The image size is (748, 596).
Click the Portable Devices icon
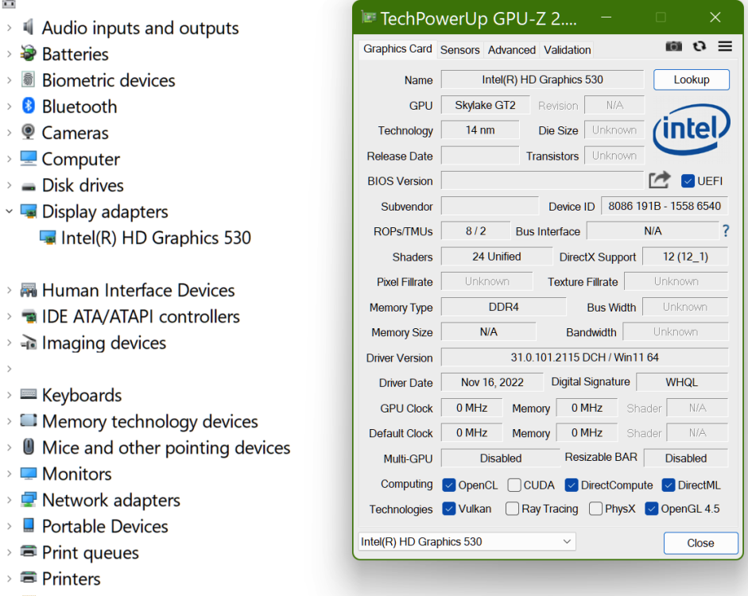[29, 525]
